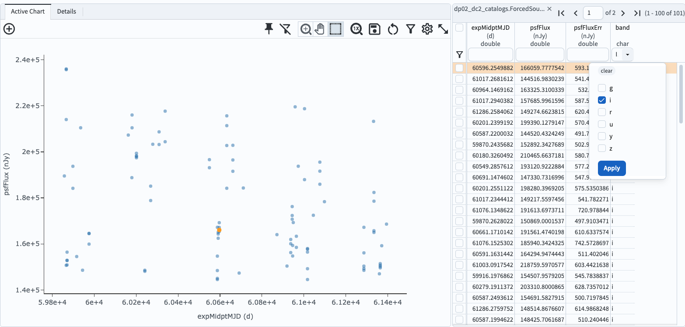Viewport: 685px width, 327px height.
Task: Switch to the pan (hand) tool
Action: click(320, 29)
